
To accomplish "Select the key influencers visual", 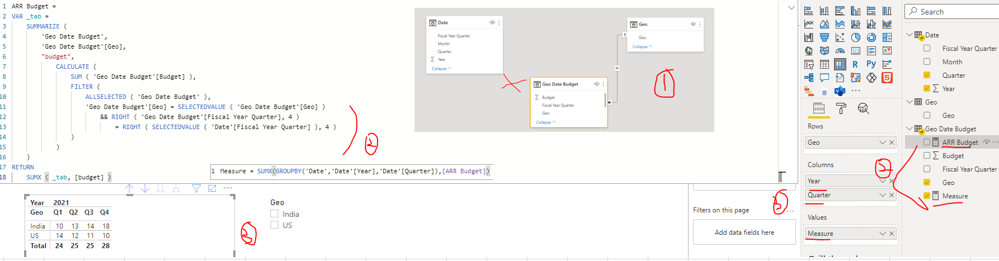I will tap(887, 64).
